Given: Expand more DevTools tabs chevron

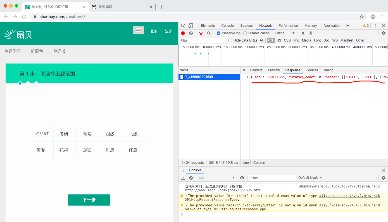Looking at the screenshot, I should (x=347, y=26).
